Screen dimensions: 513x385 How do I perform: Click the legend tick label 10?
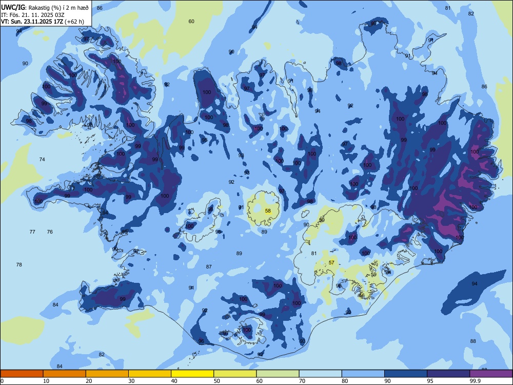[46, 381]
